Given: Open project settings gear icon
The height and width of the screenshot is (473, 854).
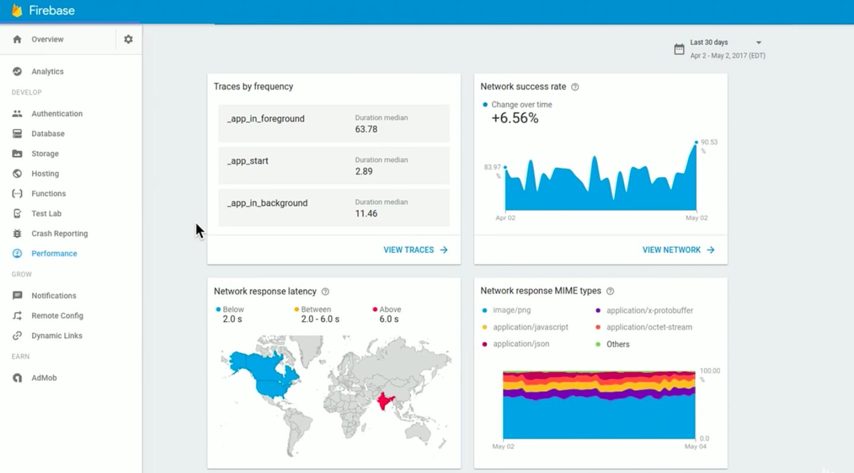Looking at the screenshot, I should [128, 39].
